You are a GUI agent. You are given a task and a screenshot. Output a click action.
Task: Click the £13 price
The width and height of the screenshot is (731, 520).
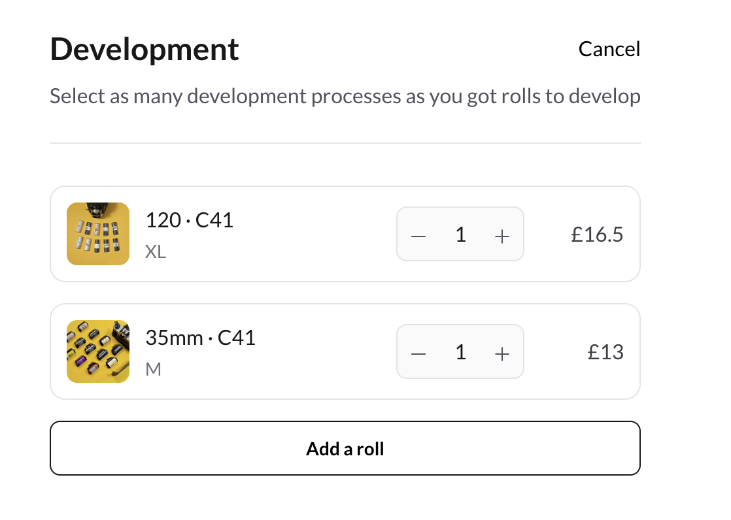click(605, 352)
